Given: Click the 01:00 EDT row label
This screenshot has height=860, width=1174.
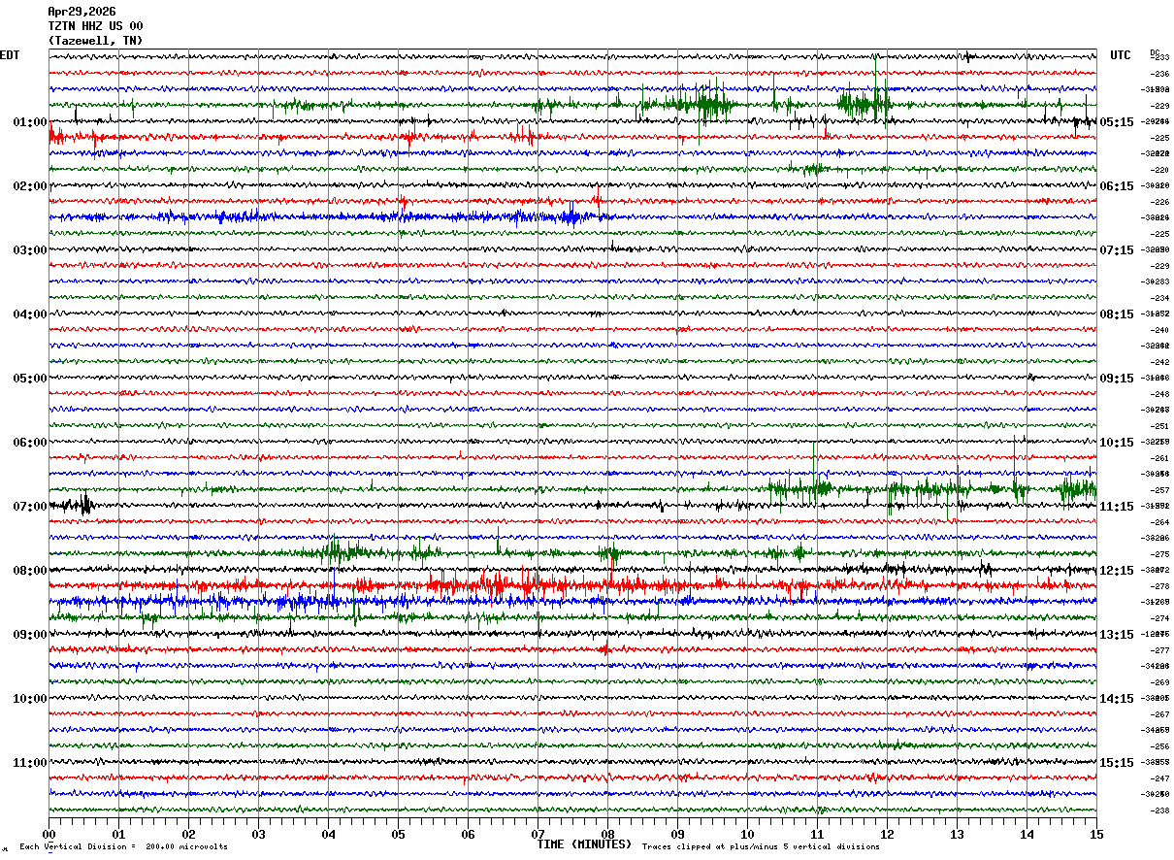Looking at the screenshot, I should coord(29,122).
